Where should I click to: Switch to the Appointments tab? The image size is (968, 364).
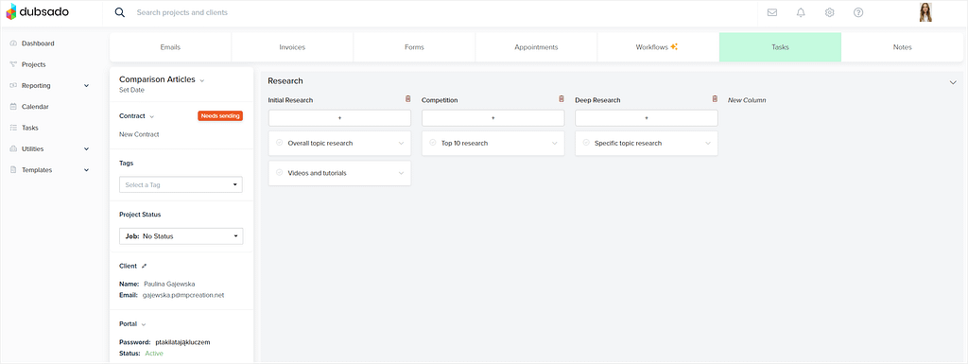[x=536, y=47]
